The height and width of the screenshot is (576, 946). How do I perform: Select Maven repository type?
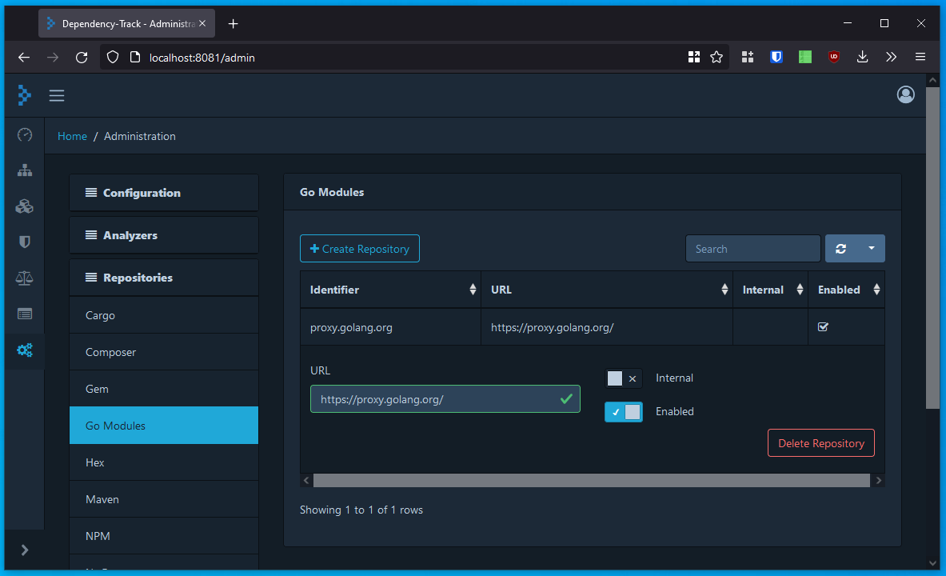click(164, 499)
